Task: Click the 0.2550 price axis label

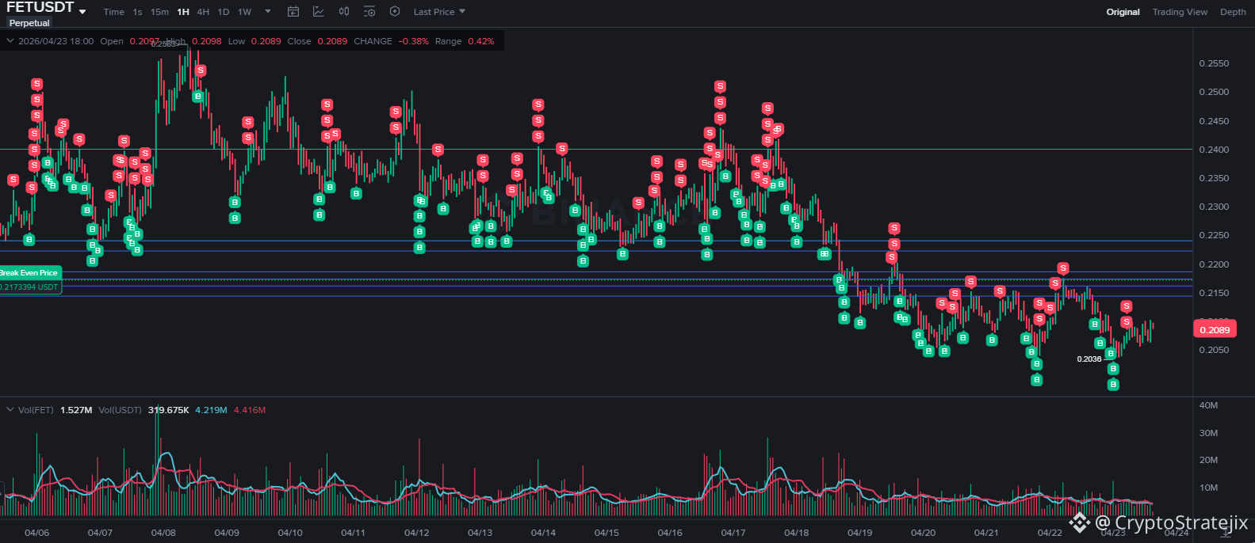Action: 1214,63
